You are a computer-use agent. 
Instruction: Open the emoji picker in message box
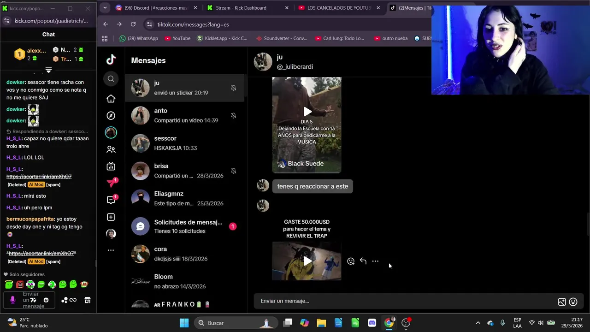(573, 302)
